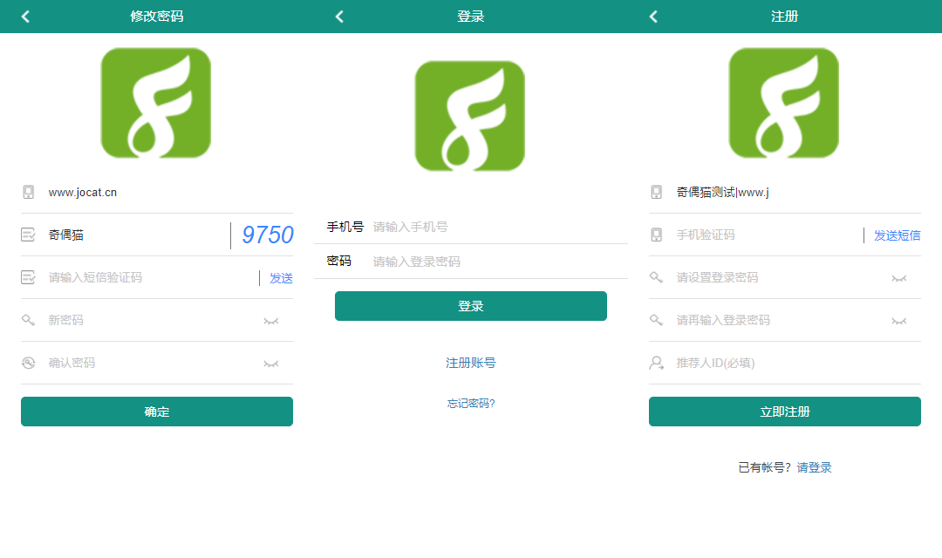Focus the 奇偶猫 captcha input field
The image size is (942, 558).
138,235
